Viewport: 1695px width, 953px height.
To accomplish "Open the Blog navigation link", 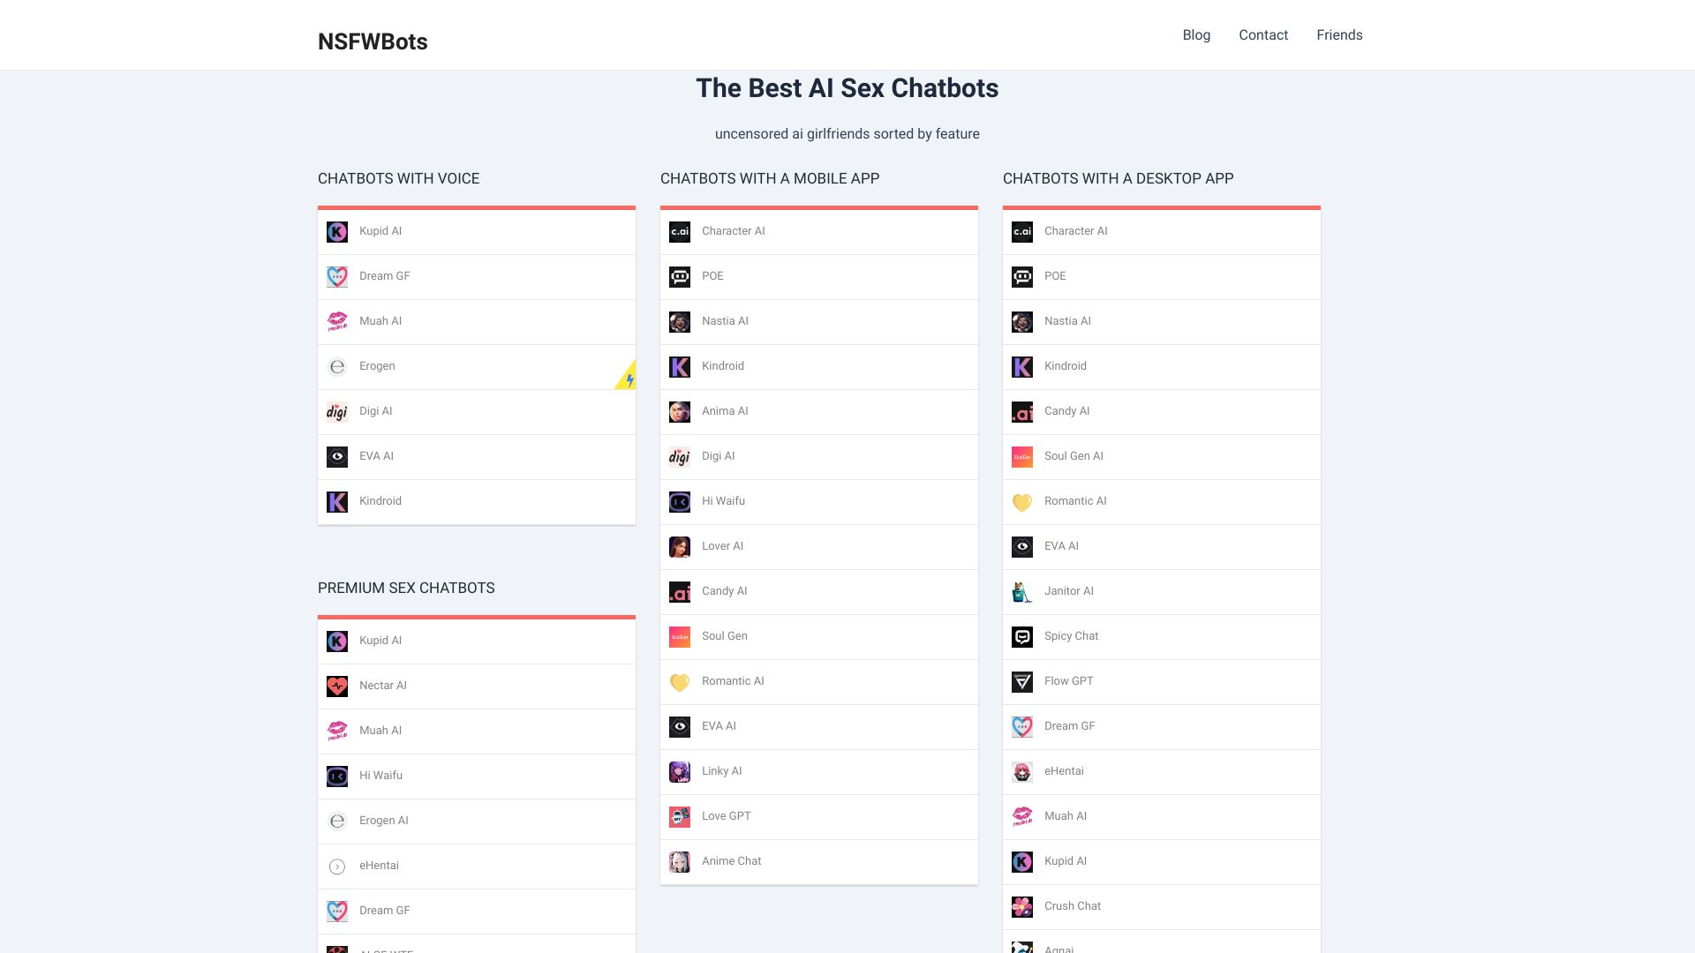I will (1195, 35).
